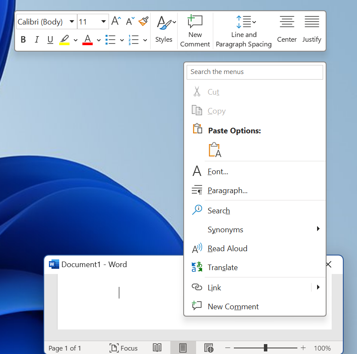Open Line and Paragraph Spacing options
The image size is (357, 354).
coord(244,31)
